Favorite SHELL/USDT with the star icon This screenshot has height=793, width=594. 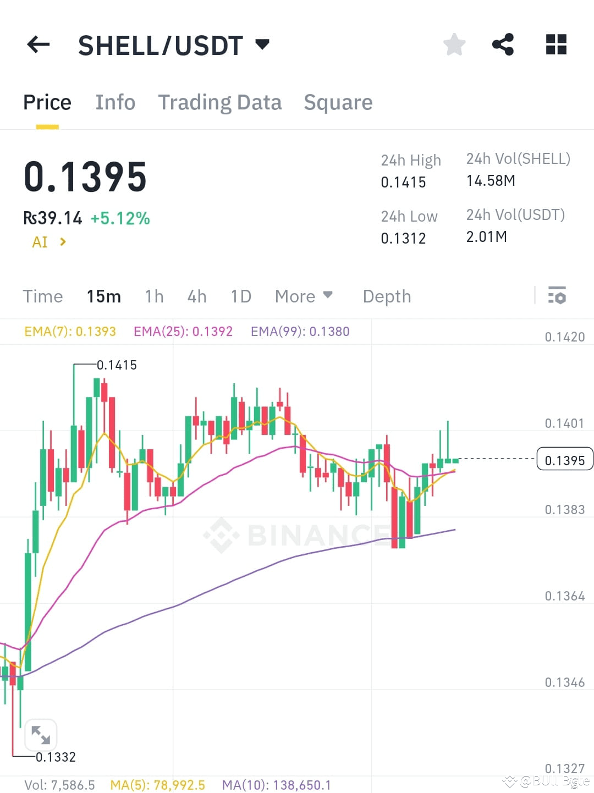pyautogui.click(x=454, y=45)
